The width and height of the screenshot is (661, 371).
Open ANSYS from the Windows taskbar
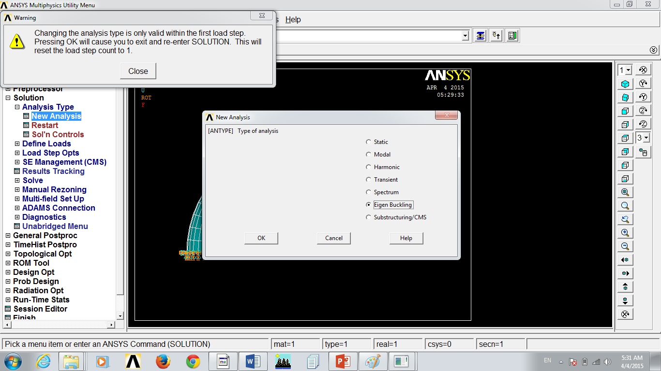133,361
